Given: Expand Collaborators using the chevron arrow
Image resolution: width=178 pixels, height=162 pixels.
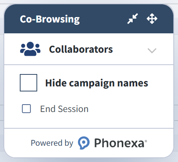Looking at the screenshot, I should pos(152,50).
